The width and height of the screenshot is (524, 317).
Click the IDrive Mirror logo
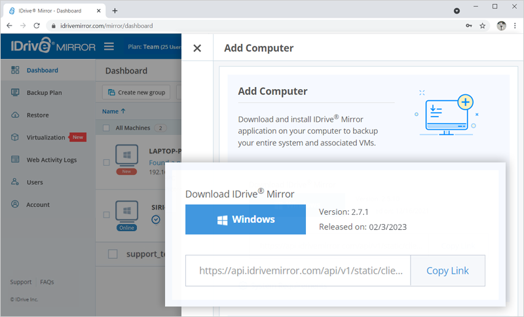(53, 46)
